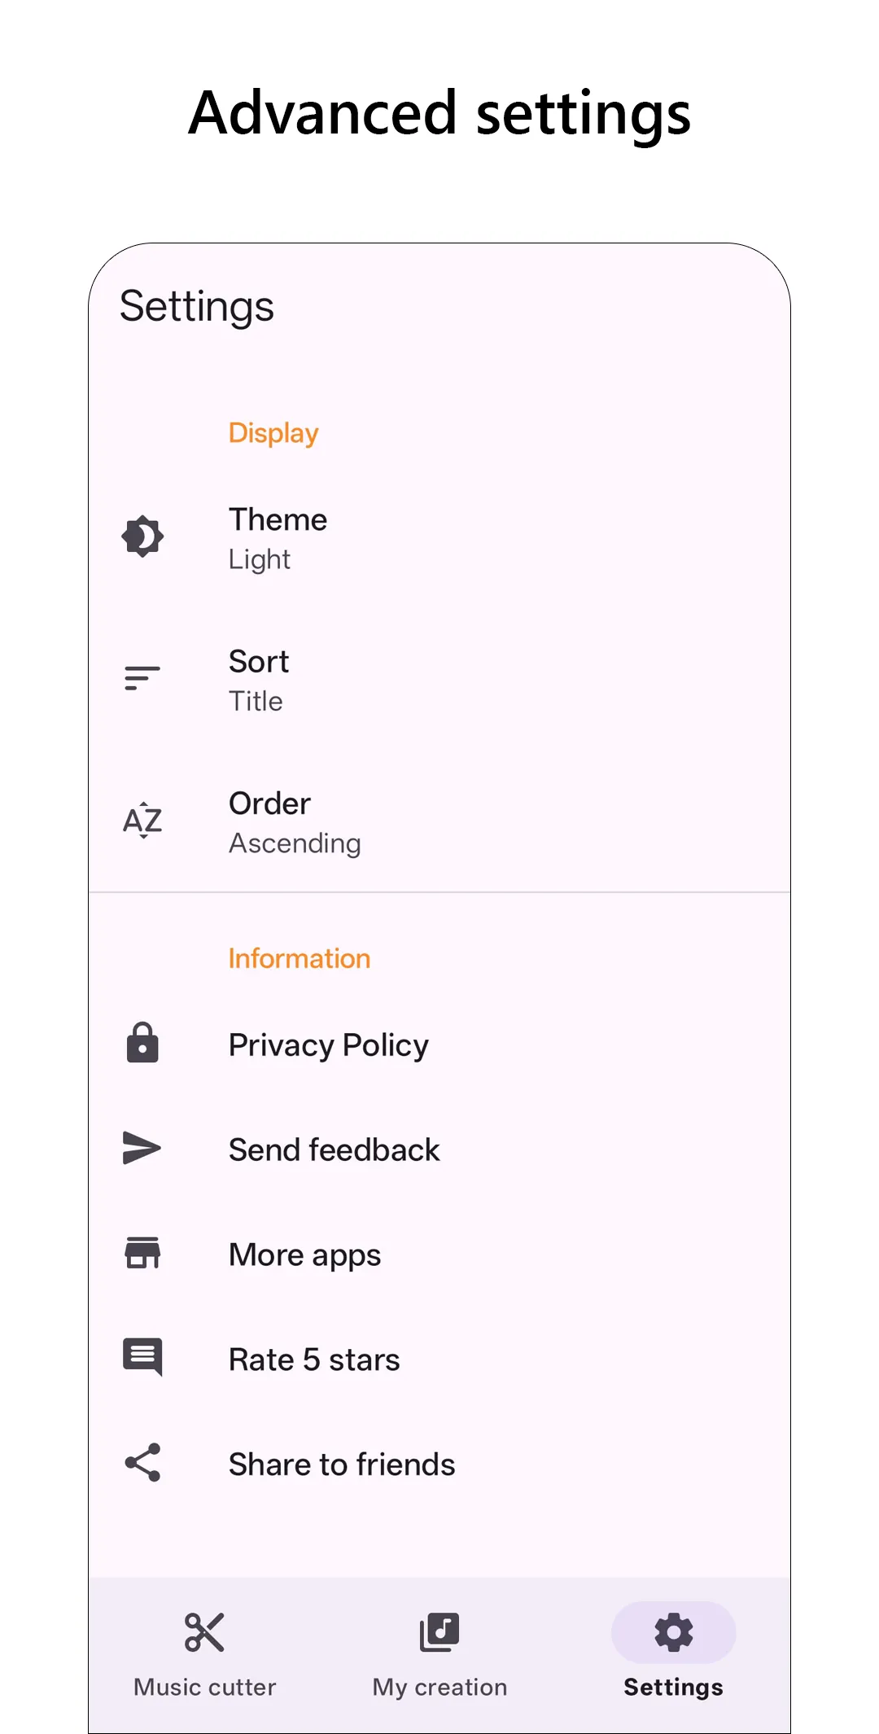The width and height of the screenshot is (879, 1734).
Task: Tap the Rate 5 stars comment icon
Action: 142,1357
